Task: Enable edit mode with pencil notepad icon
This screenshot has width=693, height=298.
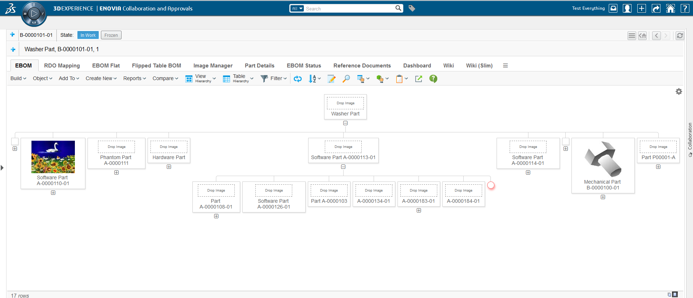Action: tap(331, 79)
